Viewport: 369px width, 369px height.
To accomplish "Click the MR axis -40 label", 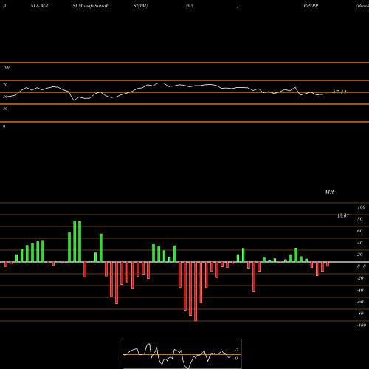I will coord(360,290).
